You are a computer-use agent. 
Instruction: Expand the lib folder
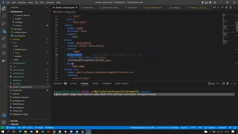pos(16,46)
